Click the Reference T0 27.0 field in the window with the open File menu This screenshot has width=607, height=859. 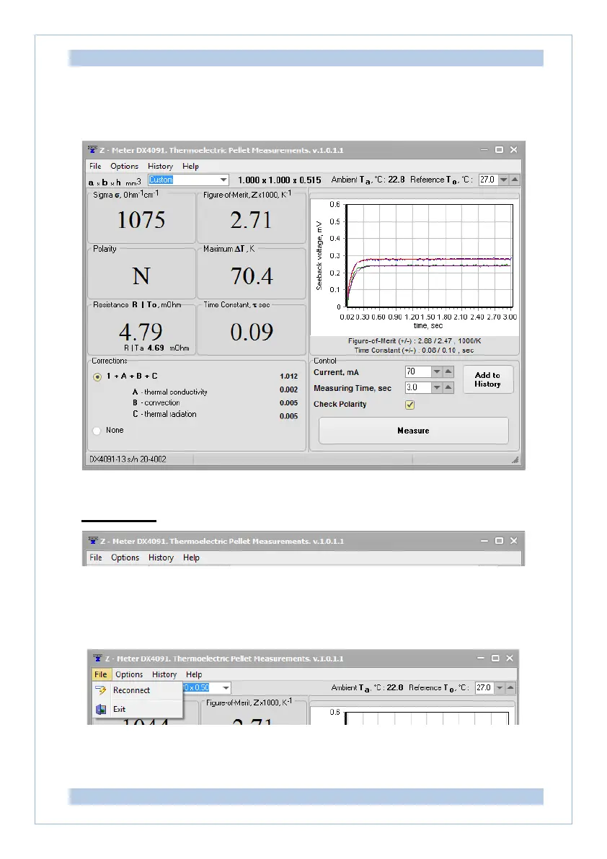tap(485, 687)
